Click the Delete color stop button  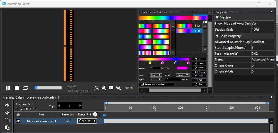199,68
